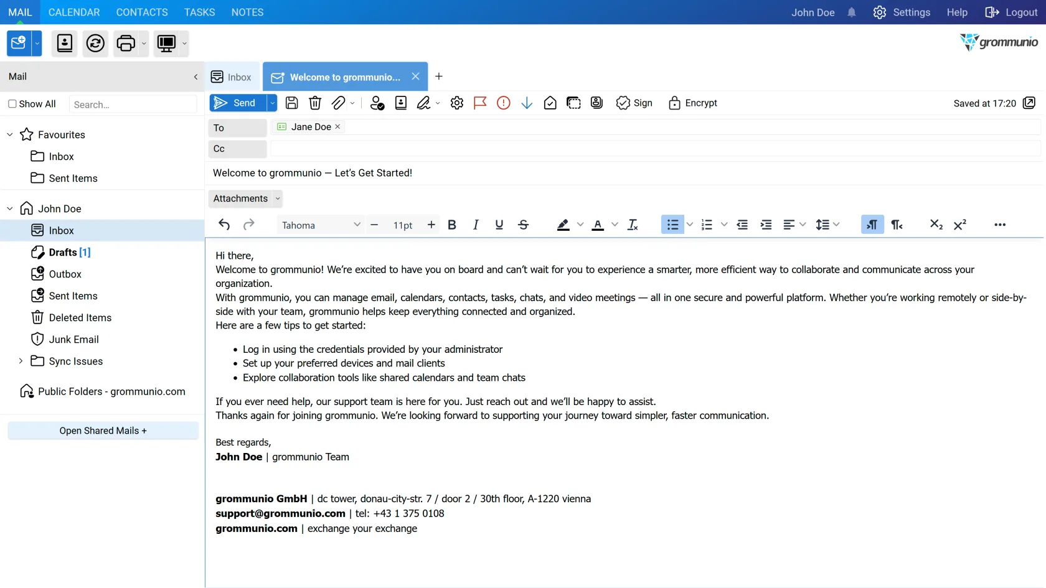This screenshot has width=1046, height=588.
Task: Toggle the Show All checkbox
Action: coord(12,104)
